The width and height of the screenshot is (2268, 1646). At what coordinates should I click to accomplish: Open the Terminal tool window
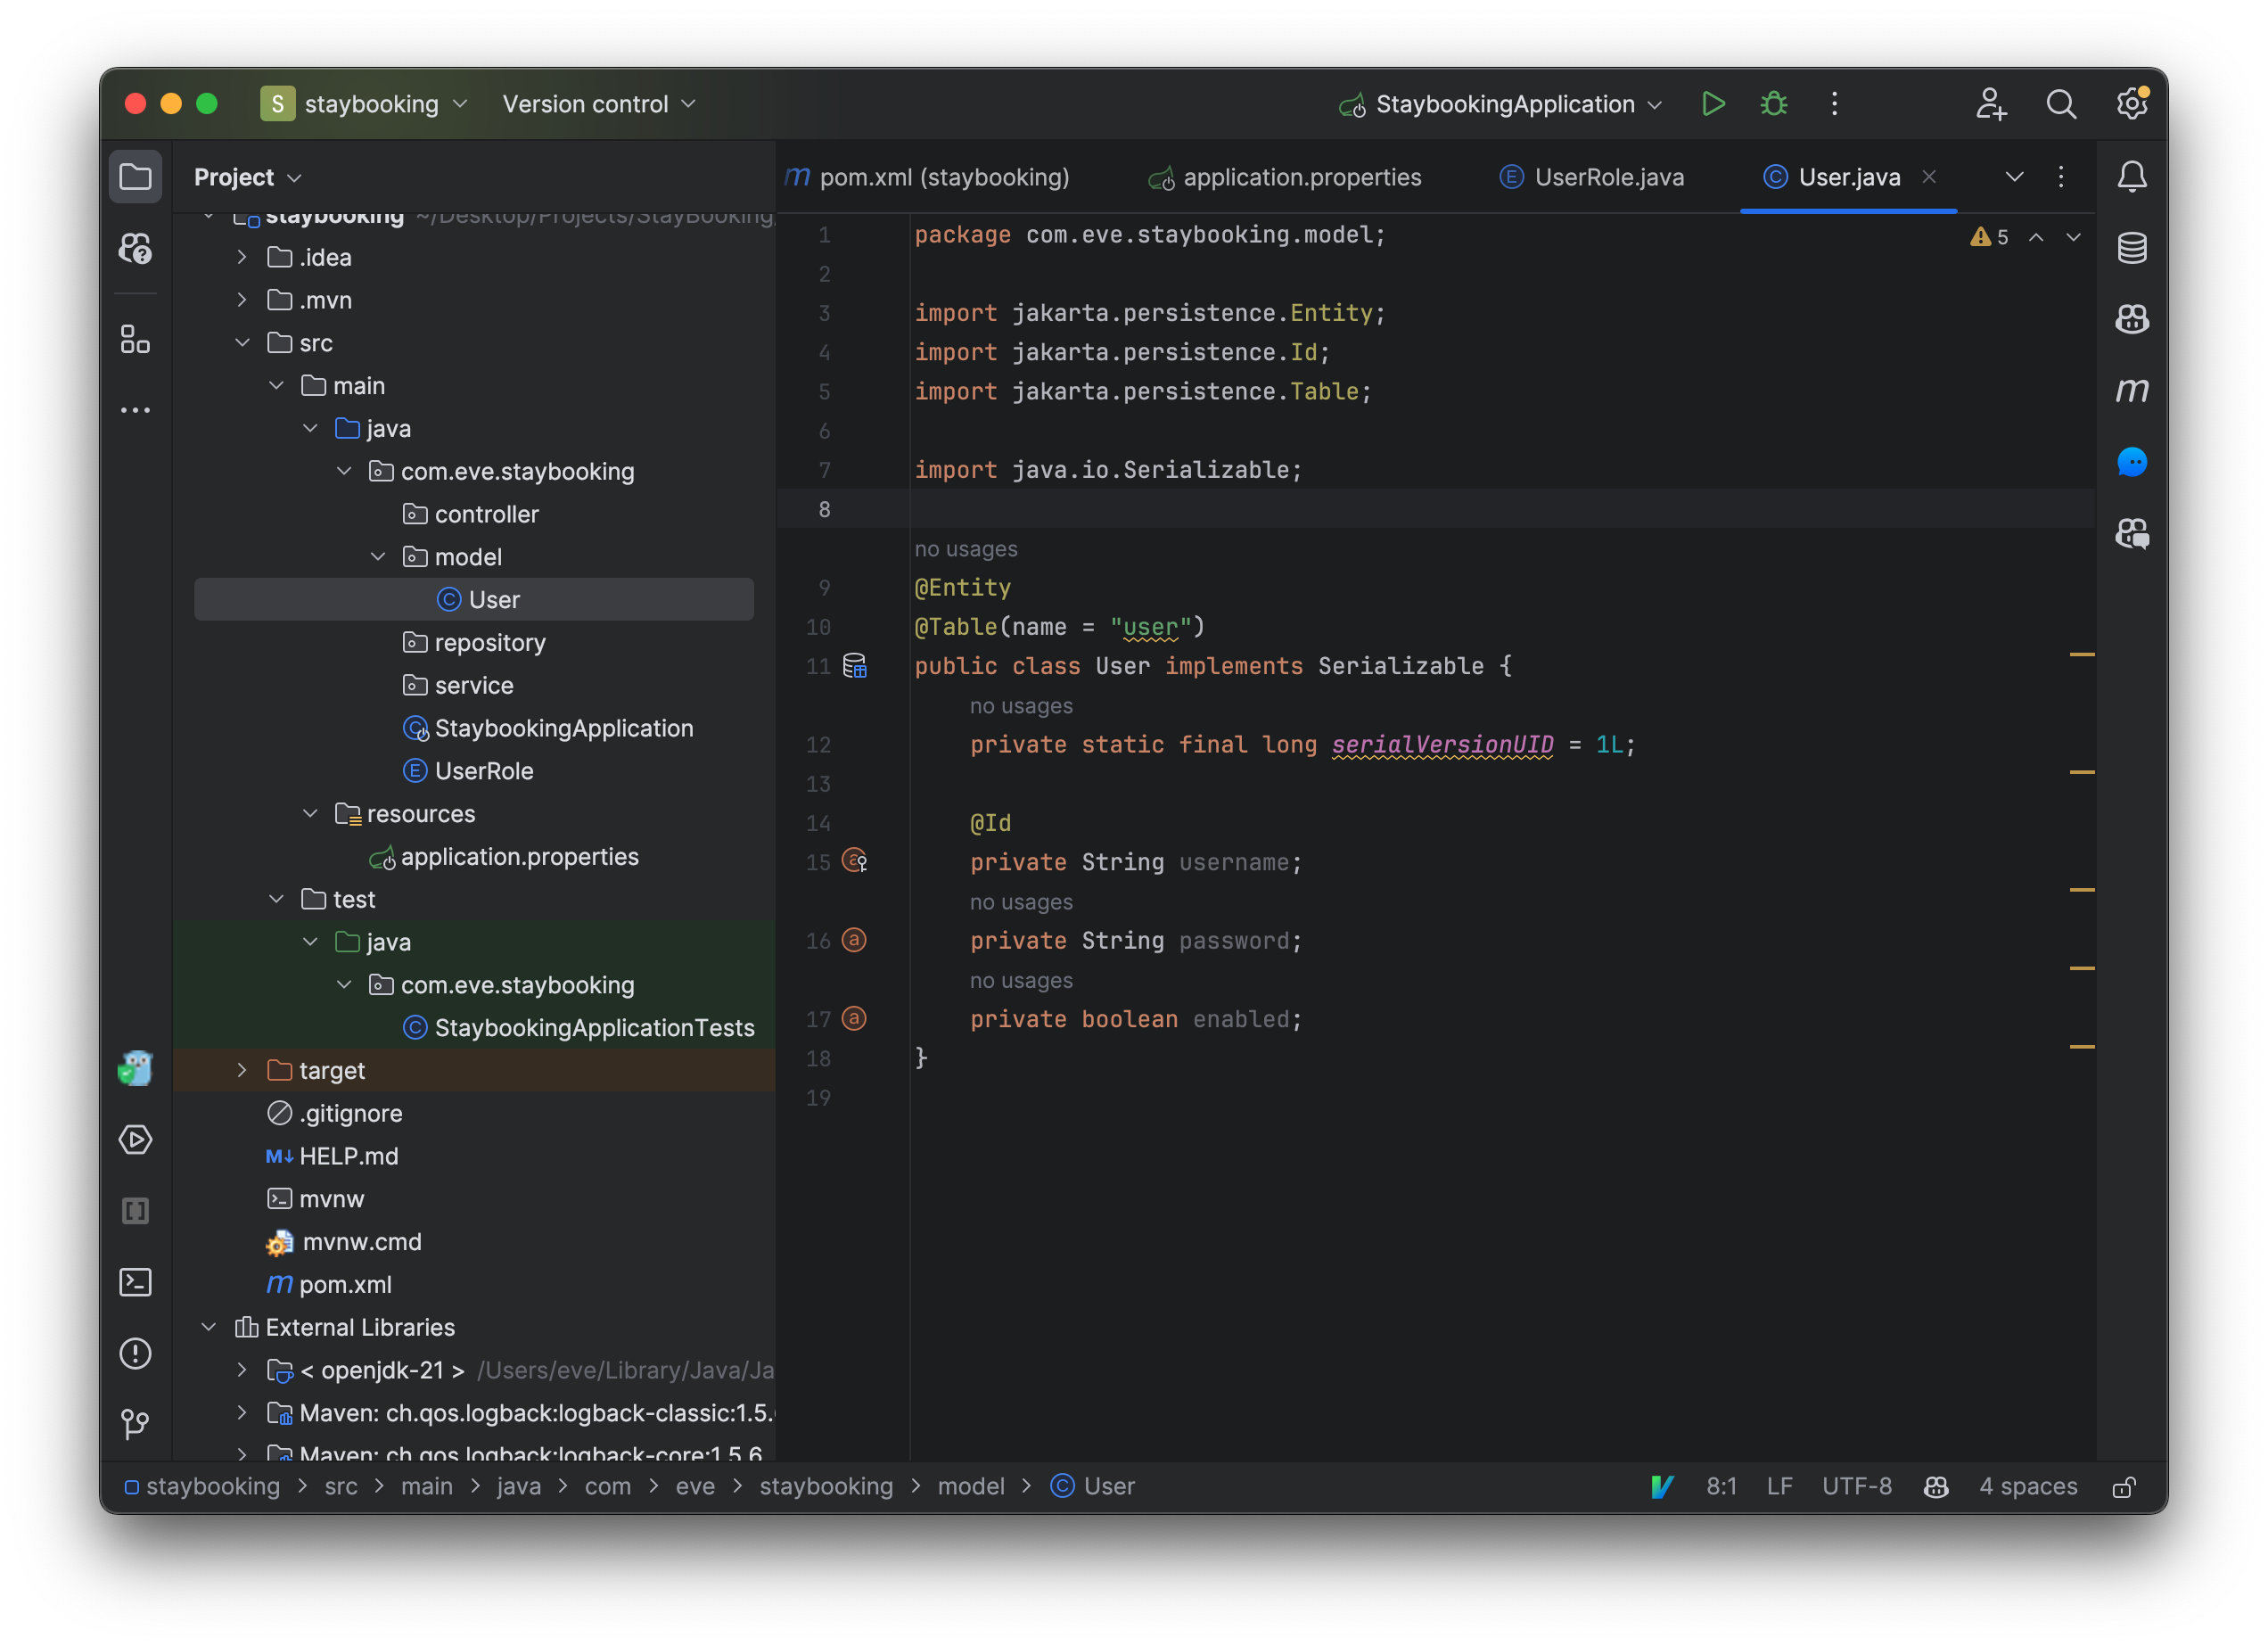135,1282
